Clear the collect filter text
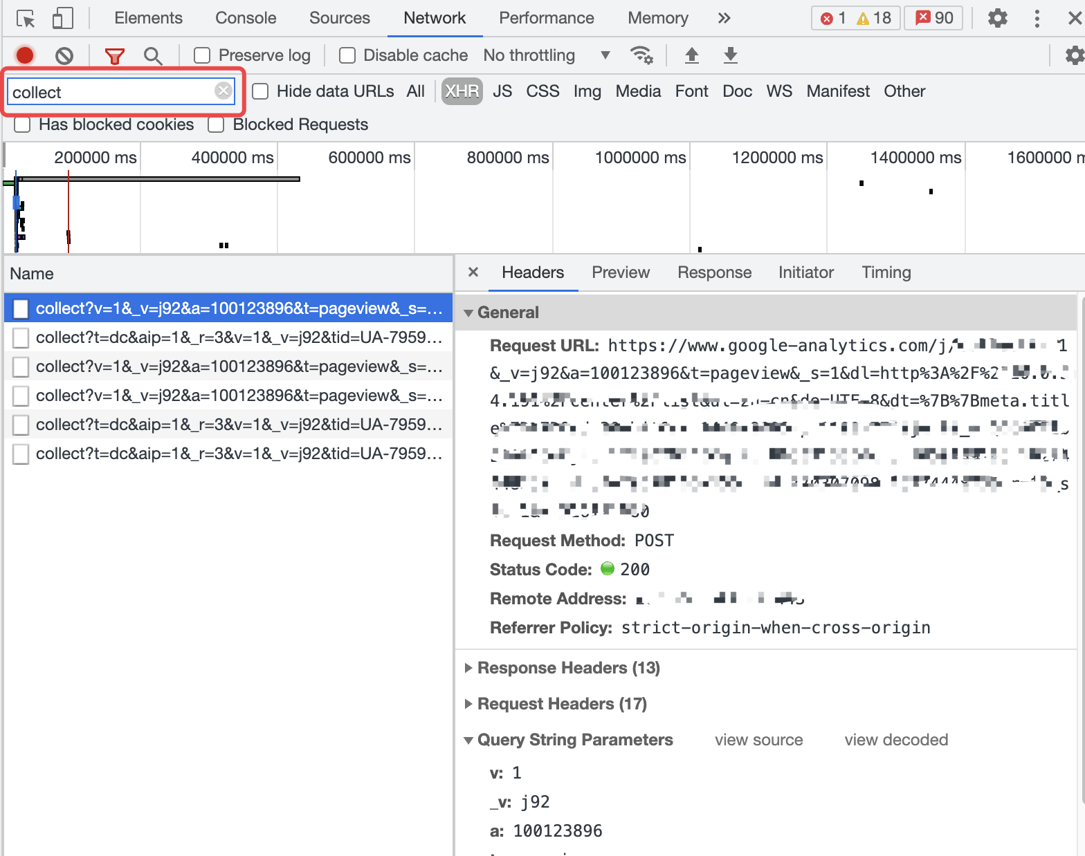The width and height of the screenshot is (1085, 856). pos(223,91)
